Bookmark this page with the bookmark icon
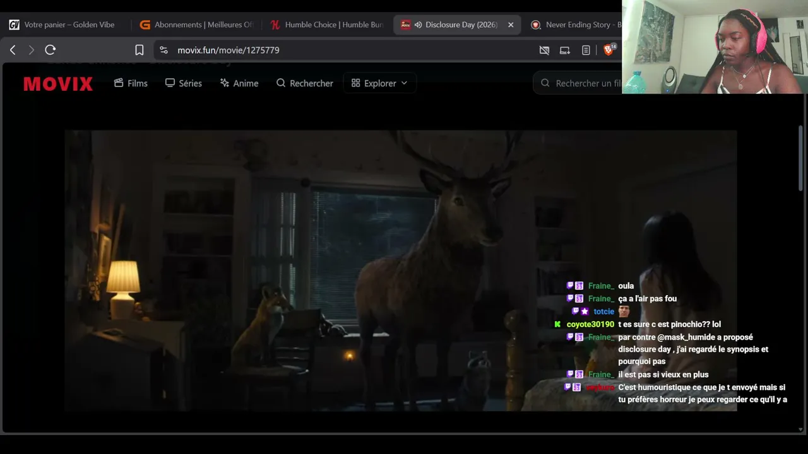The height and width of the screenshot is (454, 808). pyautogui.click(x=140, y=50)
